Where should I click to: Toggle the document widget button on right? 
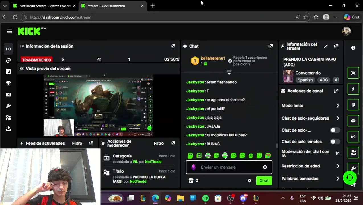(353, 105)
